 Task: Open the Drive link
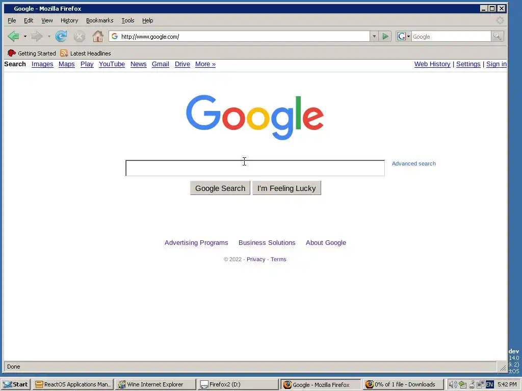pos(182,64)
